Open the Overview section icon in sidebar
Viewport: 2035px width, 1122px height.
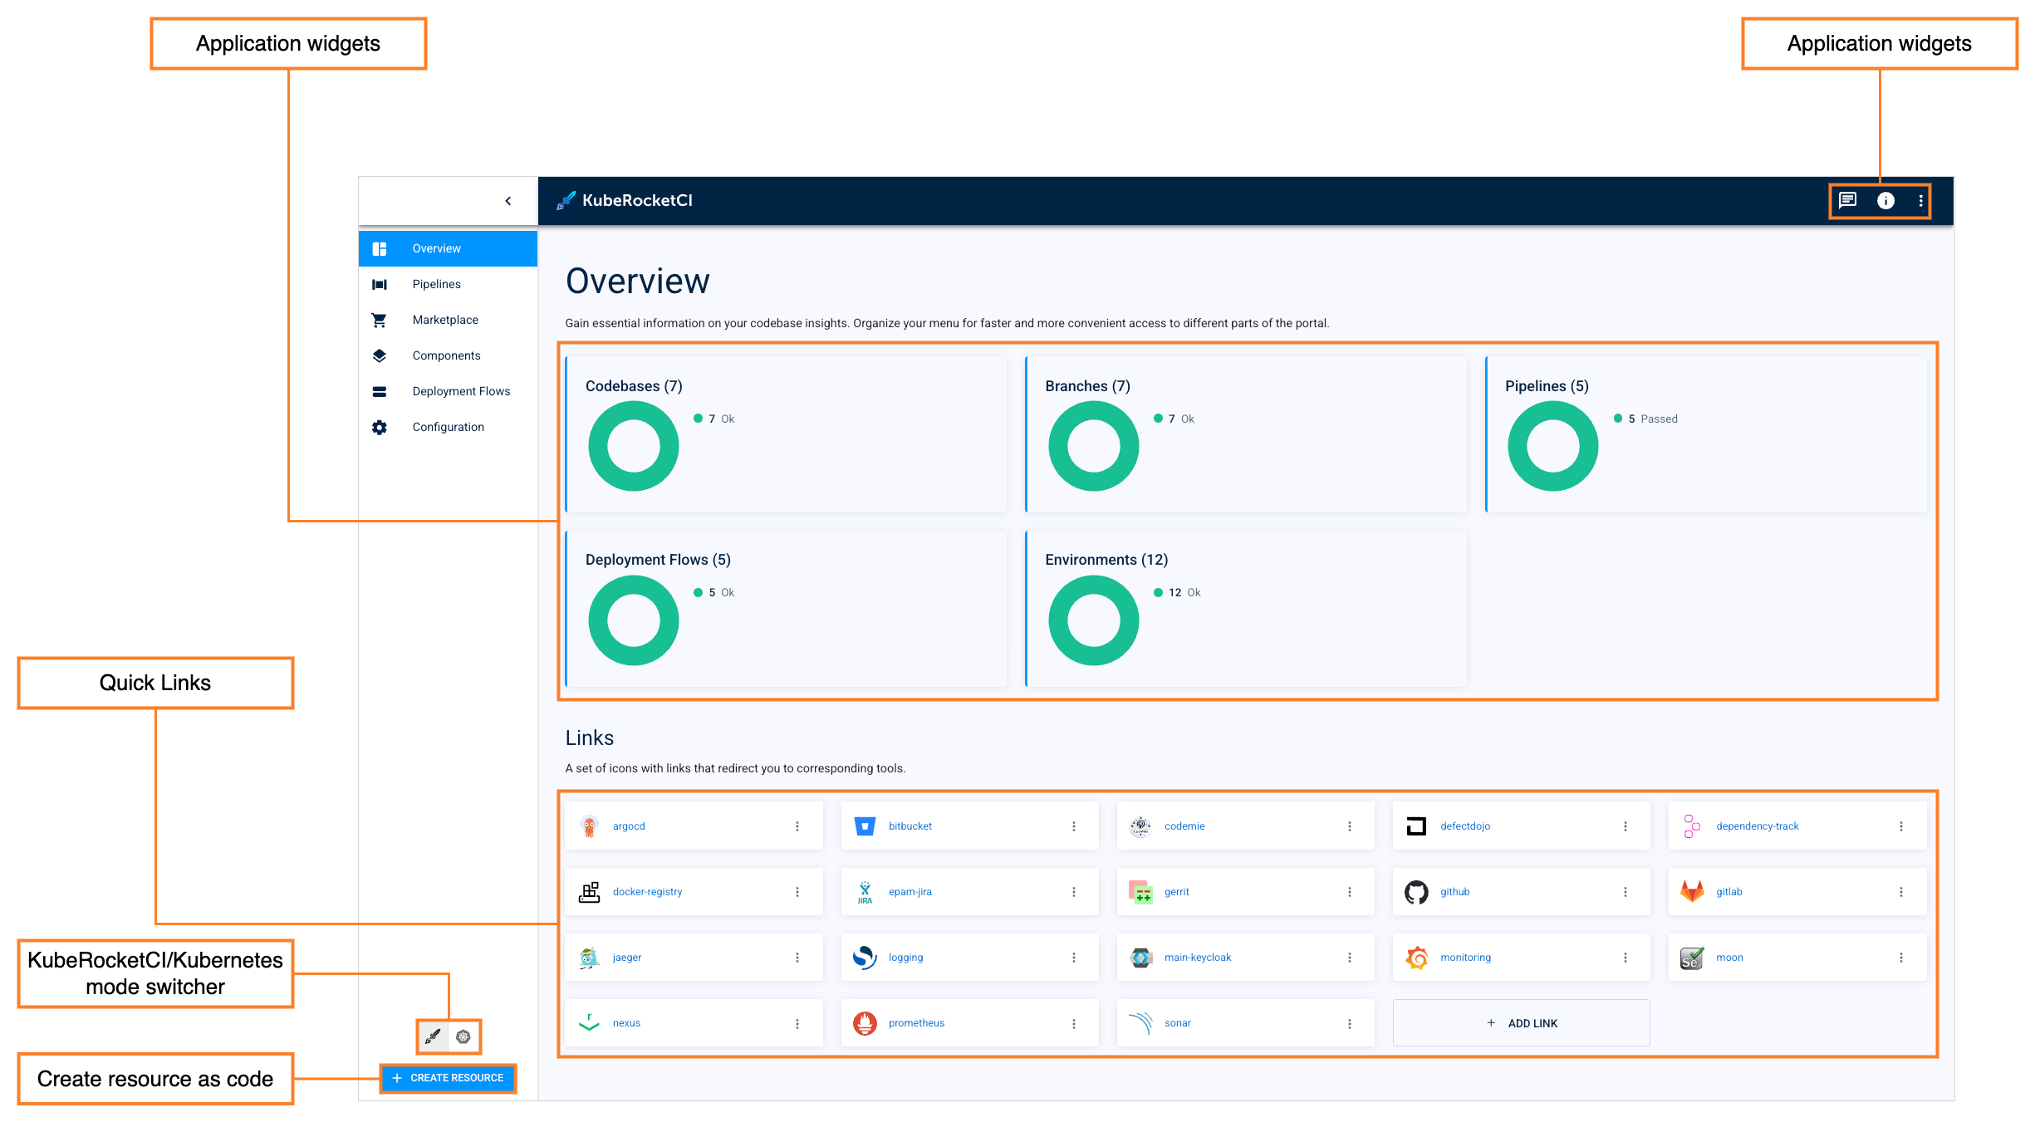(x=380, y=247)
